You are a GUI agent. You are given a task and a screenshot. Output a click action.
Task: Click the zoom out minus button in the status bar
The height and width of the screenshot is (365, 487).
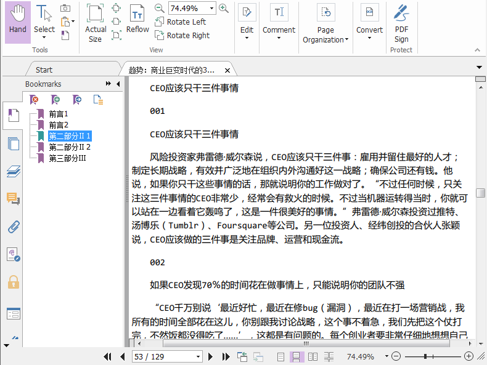[x=396, y=356]
